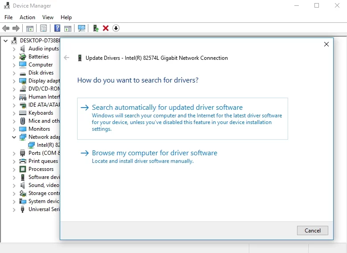Open the View menu
The width and height of the screenshot is (347, 253).
click(48, 17)
